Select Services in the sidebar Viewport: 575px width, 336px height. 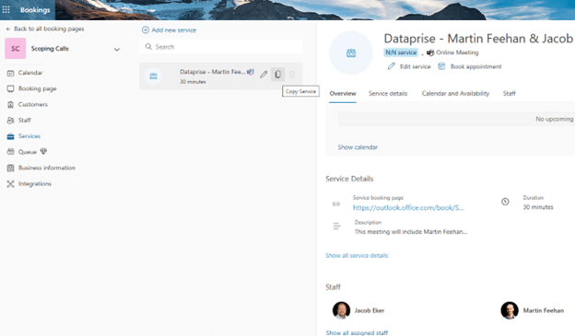coord(29,136)
